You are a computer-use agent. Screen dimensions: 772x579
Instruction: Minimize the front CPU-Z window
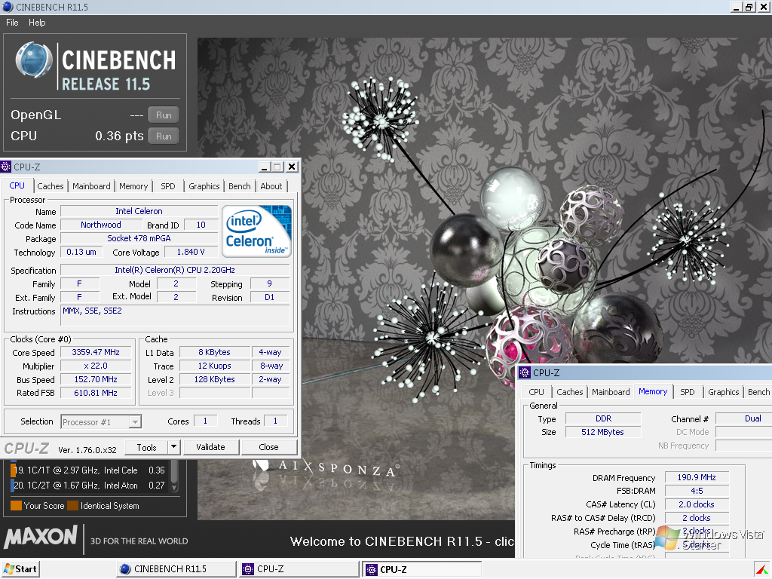point(264,167)
